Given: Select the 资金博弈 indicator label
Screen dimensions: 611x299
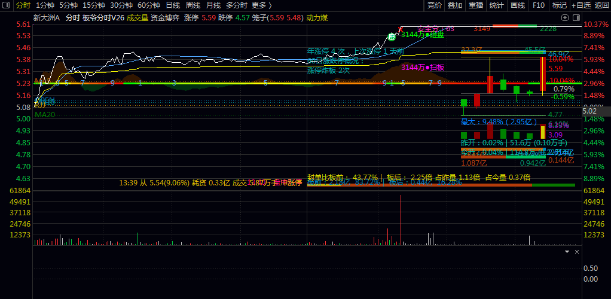Looking at the screenshot, I should tap(165, 18).
